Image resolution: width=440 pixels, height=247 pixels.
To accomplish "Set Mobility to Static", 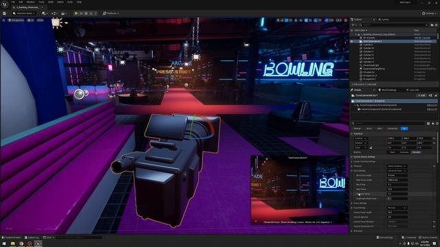I will [393, 152].
